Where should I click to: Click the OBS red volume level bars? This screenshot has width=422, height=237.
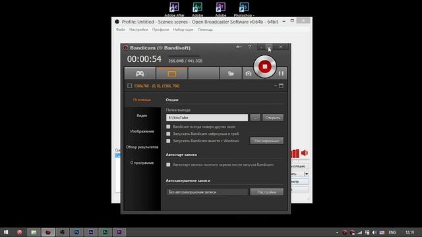pyautogui.click(x=295, y=153)
